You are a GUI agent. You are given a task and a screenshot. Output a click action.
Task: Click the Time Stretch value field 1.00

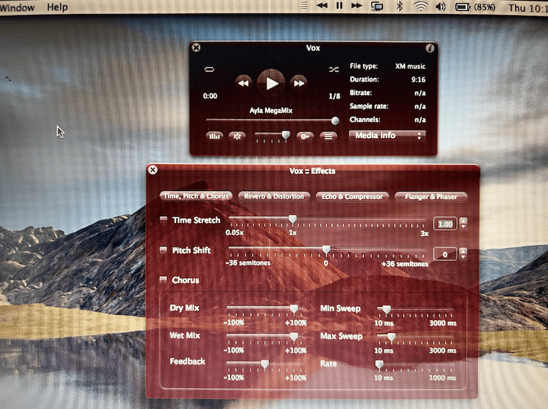click(445, 224)
